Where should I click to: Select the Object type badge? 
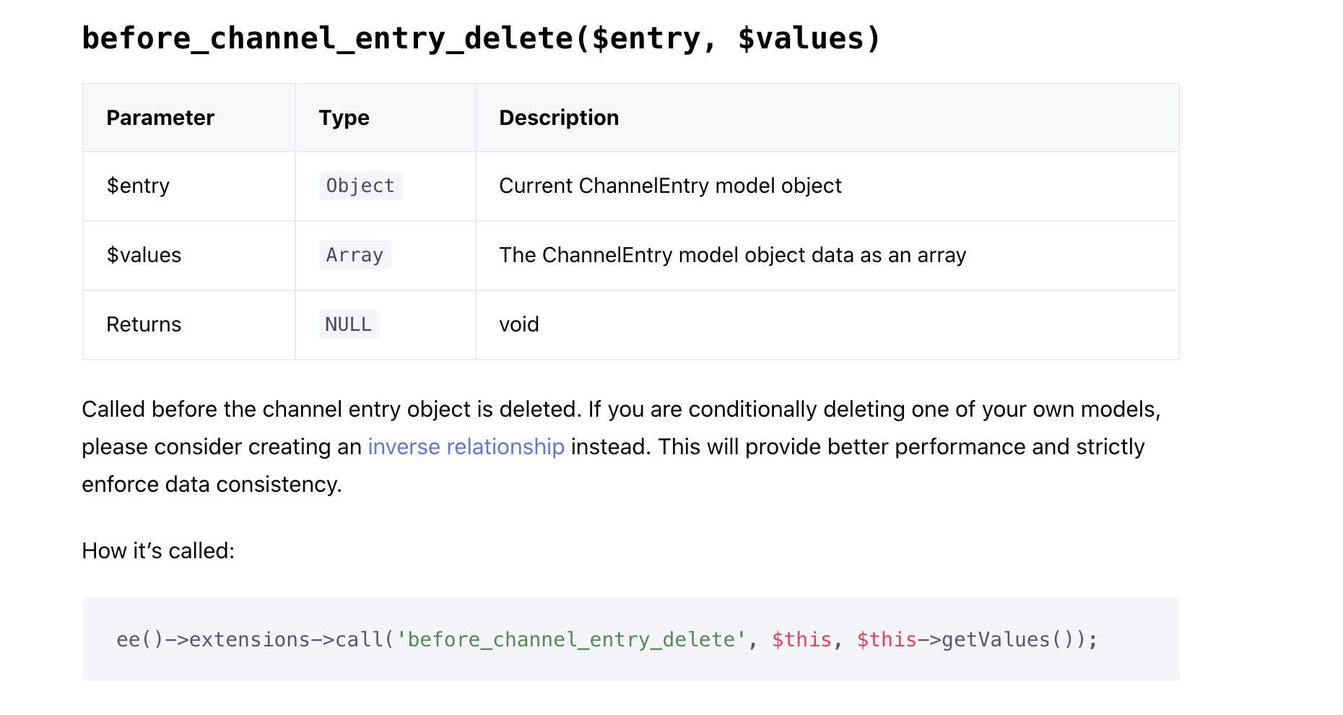(360, 186)
